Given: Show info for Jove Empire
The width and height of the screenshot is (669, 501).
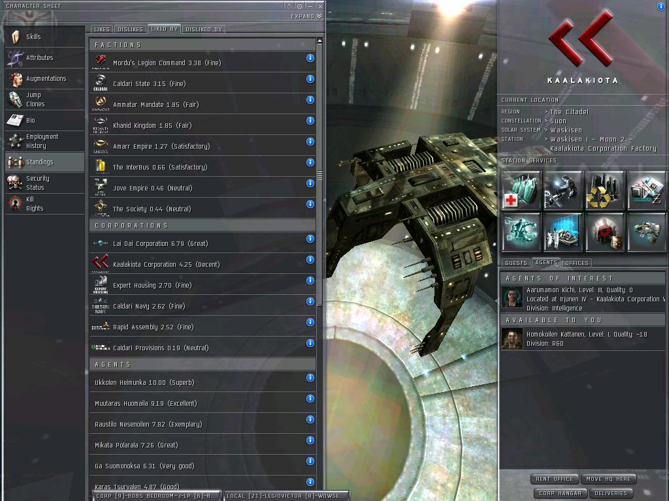Looking at the screenshot, I should 310,183.
